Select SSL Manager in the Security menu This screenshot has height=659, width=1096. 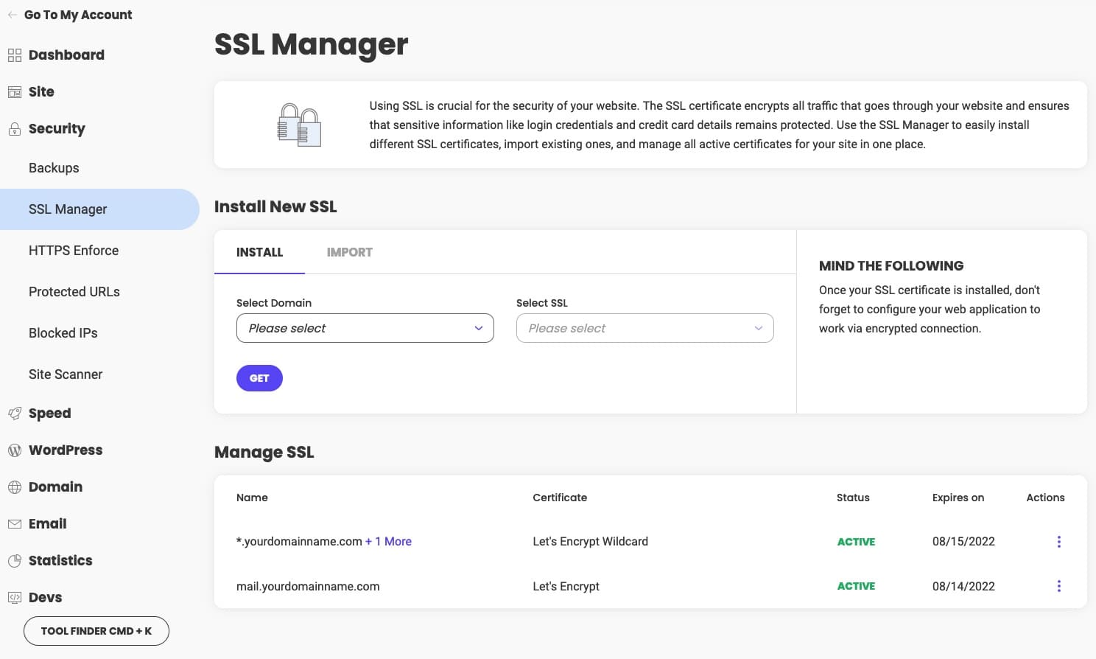pos(68,209)
